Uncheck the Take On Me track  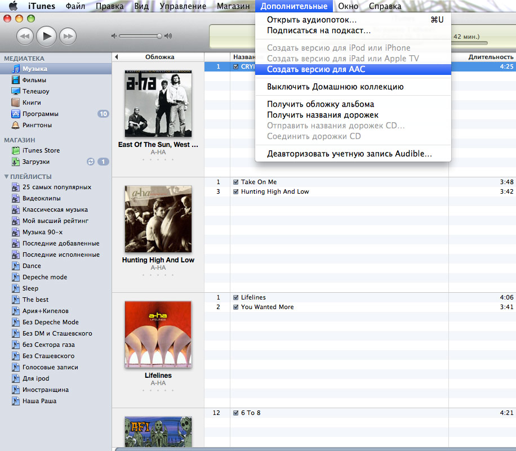tap(235, 182)
